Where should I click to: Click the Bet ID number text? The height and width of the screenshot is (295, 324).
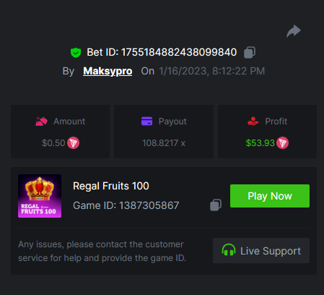[179, 52]
